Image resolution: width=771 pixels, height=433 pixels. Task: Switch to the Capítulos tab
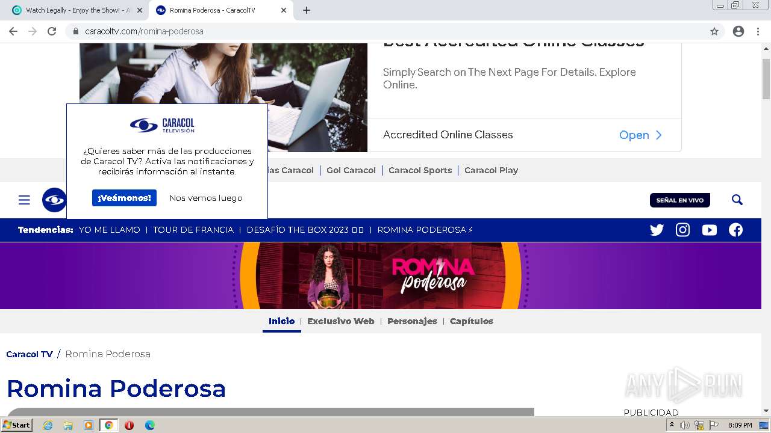coord(471,321)
